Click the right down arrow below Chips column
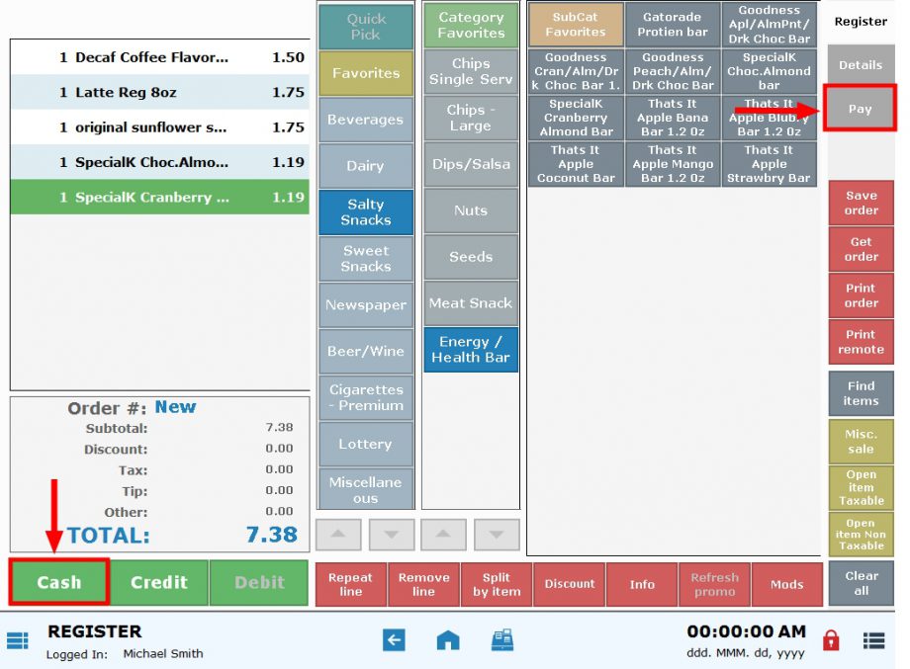 pos(497,535)
